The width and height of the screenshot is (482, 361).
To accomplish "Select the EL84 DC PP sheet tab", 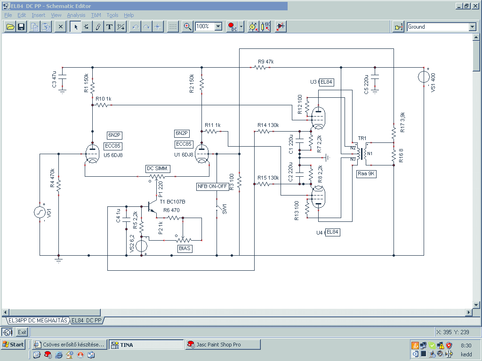I will click(x=87, y=321).
